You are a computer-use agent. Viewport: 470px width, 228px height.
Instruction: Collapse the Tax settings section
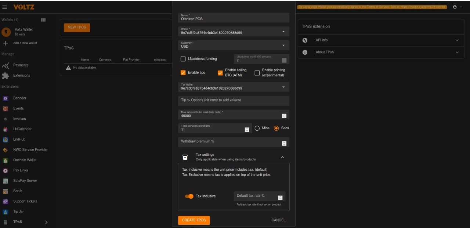(x=282, y=157)
